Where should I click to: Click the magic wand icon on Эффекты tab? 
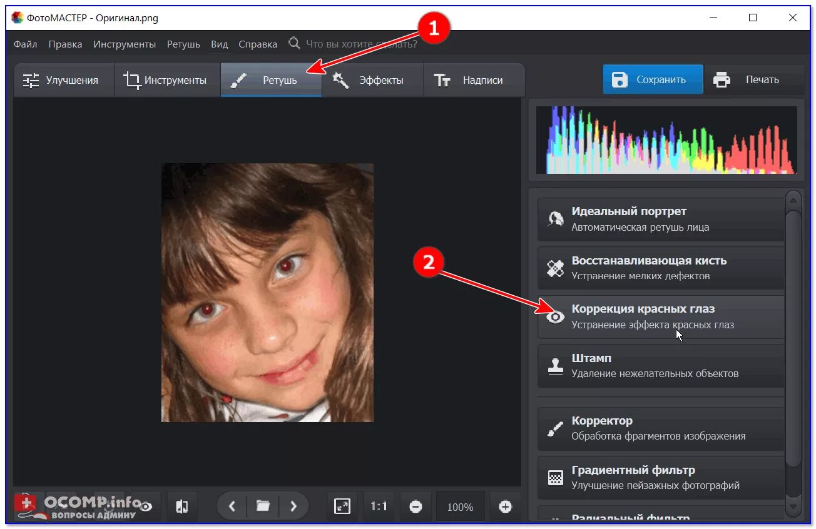pyautogui.click(x=340, y=79)
